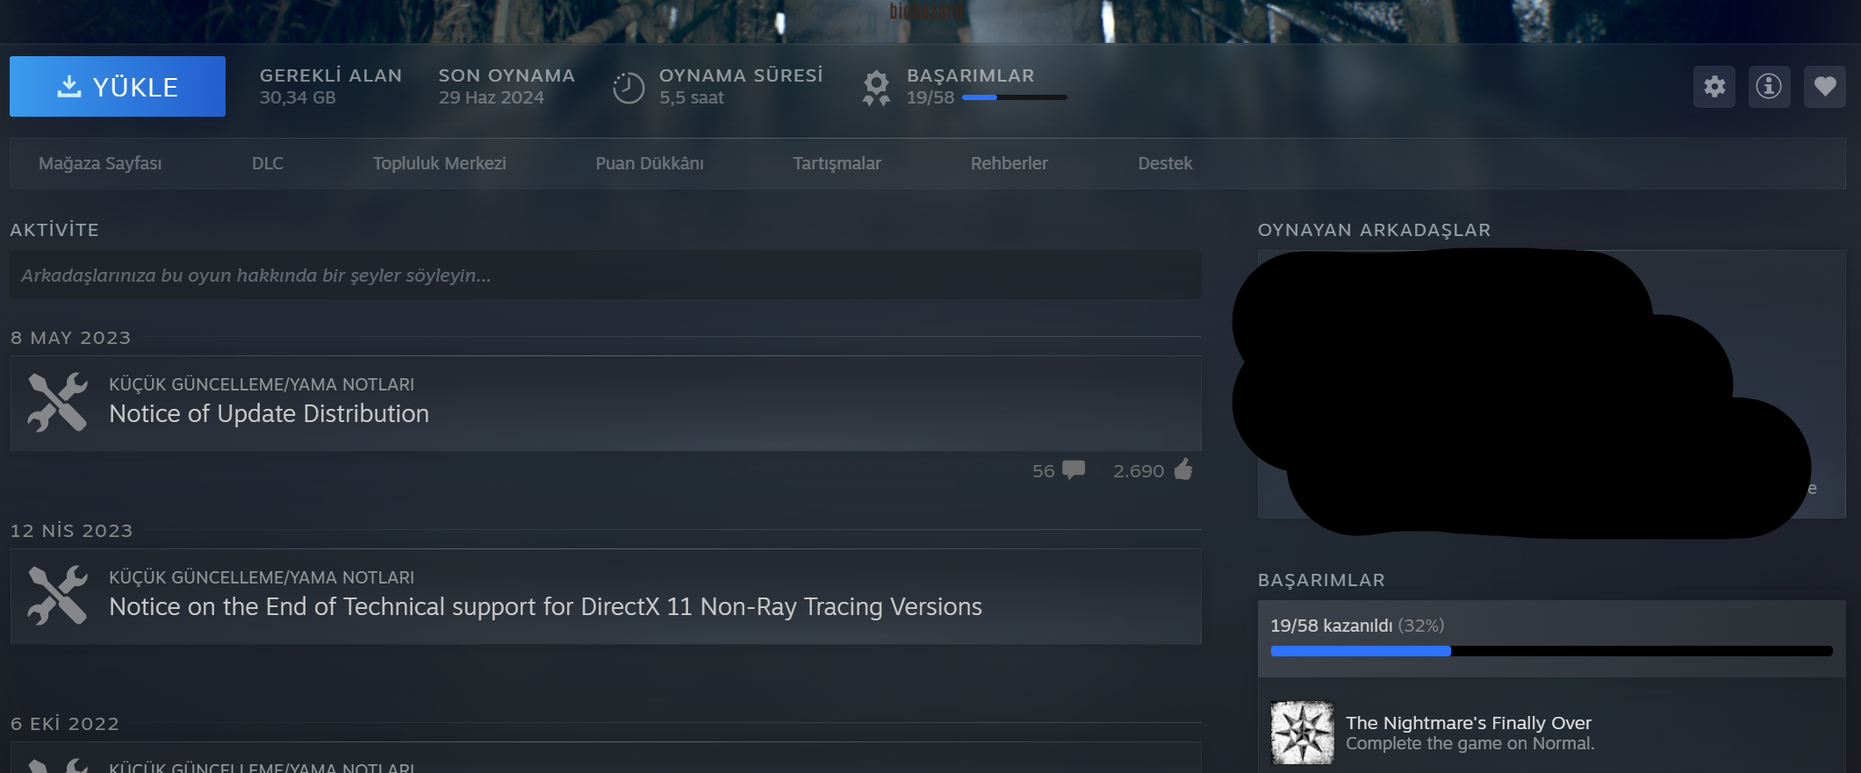
Task: Open Tartışmalar tab
Action: click(837, 163)
